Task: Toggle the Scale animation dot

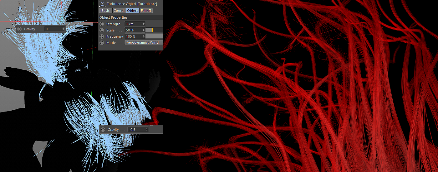Action: click(102, 30)
